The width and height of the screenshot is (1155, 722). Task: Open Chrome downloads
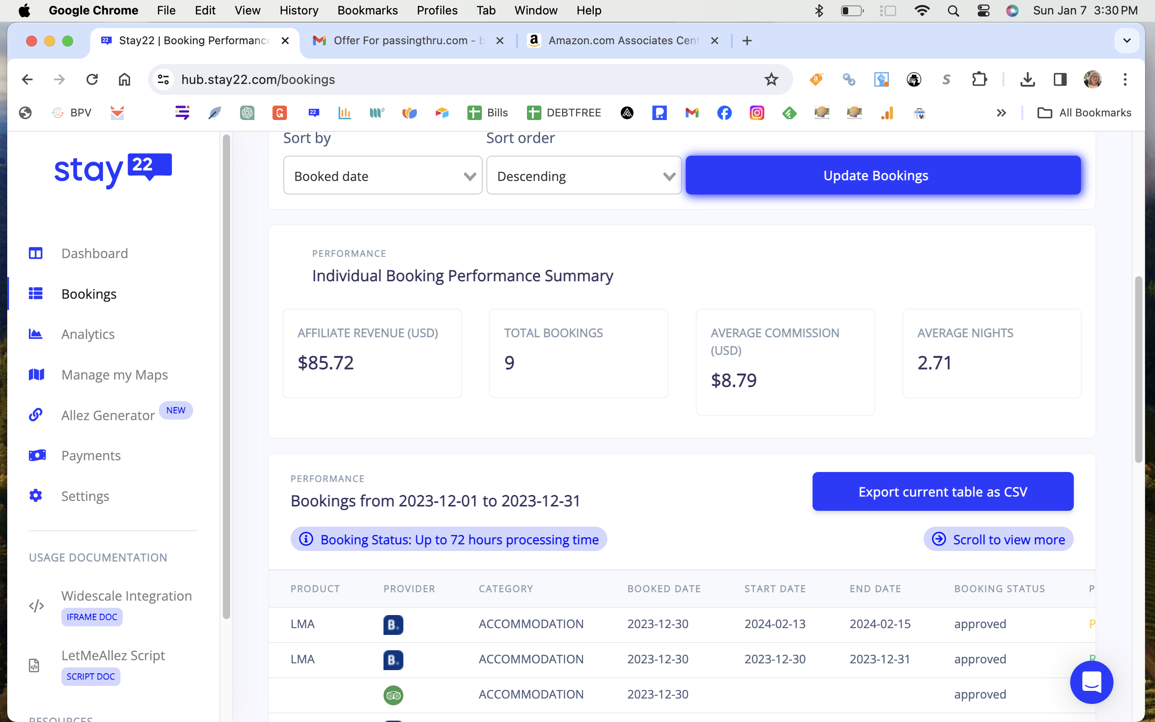[x=1027, y=79]
